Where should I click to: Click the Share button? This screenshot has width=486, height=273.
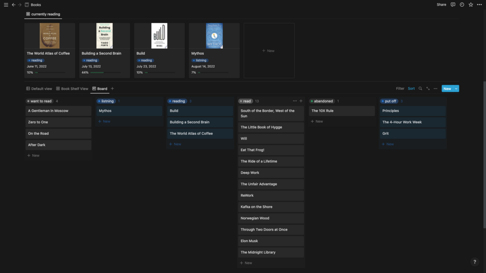click(x=442, y=5)
